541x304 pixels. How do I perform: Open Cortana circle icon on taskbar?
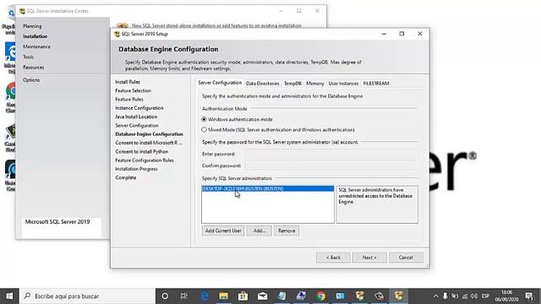[x=165, y=296]
